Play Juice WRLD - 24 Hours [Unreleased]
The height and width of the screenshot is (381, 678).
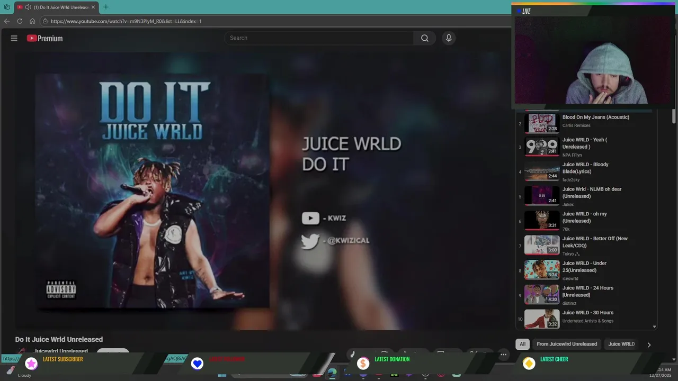(588, 292)
